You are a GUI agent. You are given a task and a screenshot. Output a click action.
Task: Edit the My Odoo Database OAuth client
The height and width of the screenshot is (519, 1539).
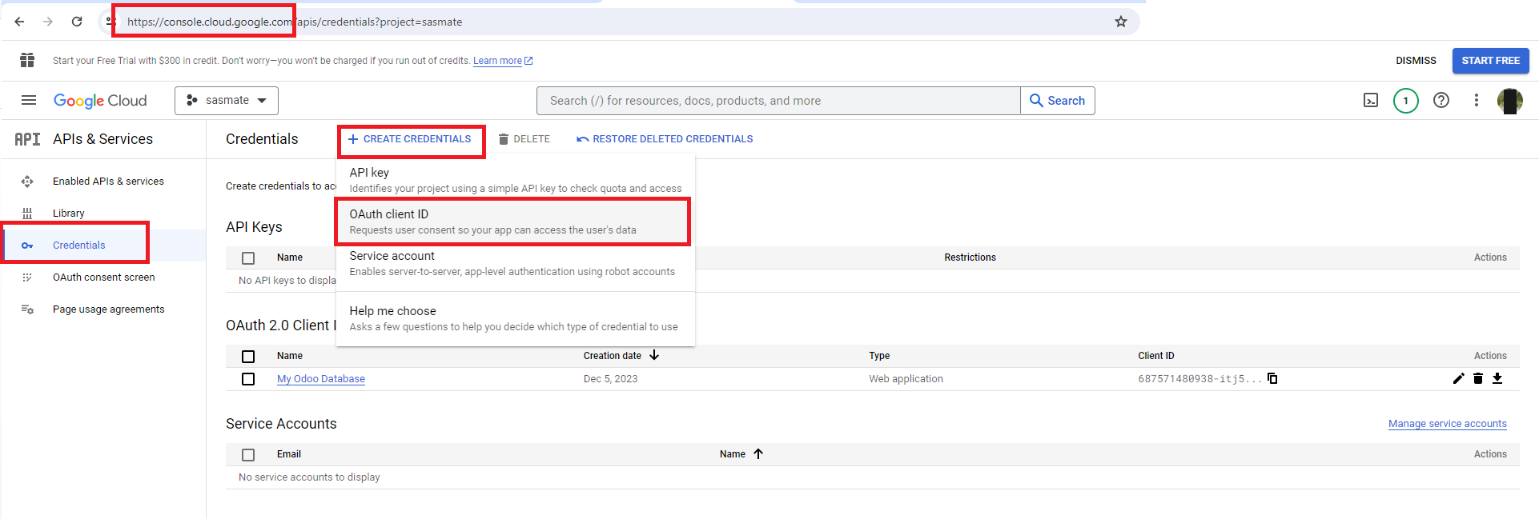click(1458, 379)
